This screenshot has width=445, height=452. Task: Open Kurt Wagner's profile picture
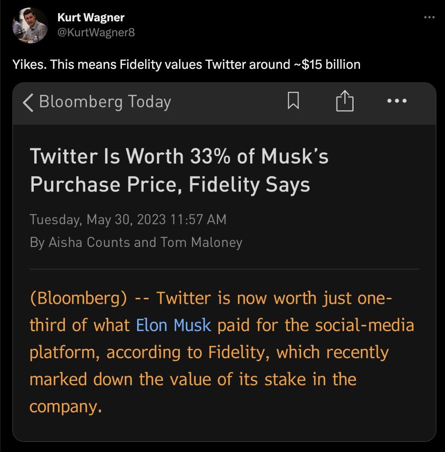click(30, 25)
